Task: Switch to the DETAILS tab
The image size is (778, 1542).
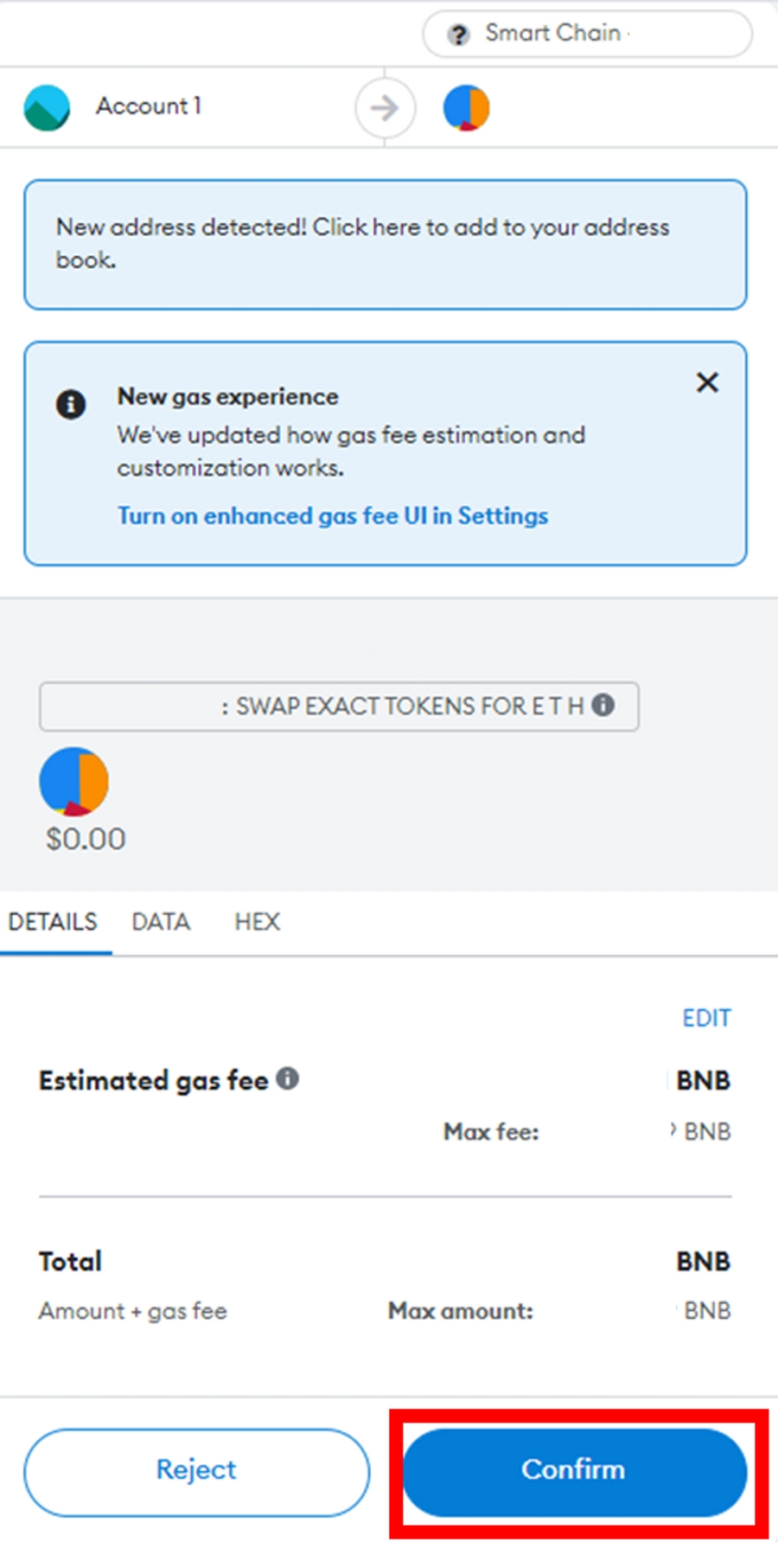Action: 53,922
